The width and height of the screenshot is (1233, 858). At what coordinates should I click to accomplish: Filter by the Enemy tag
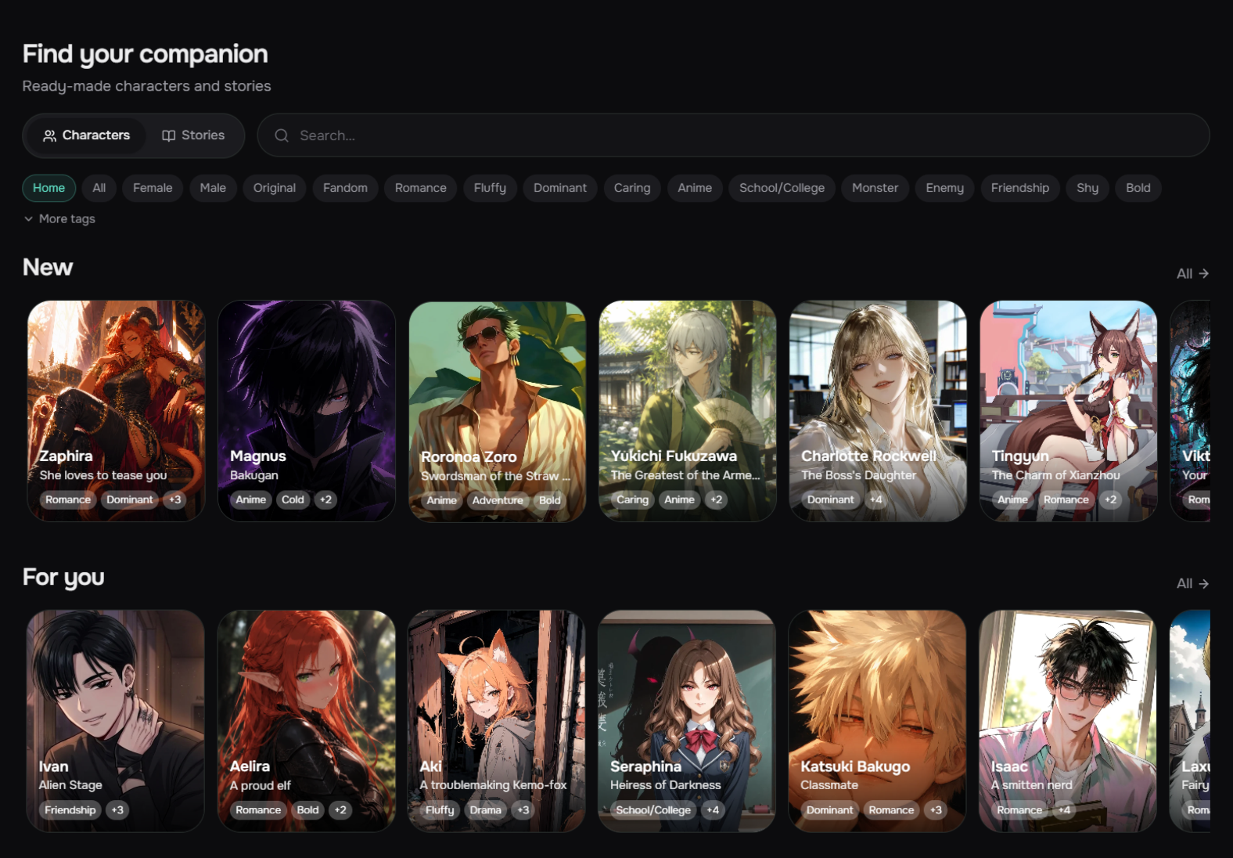click(945, 188)
